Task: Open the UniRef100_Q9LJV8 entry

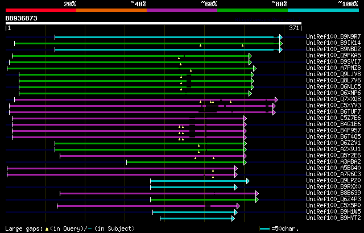Action: (333, 74)
